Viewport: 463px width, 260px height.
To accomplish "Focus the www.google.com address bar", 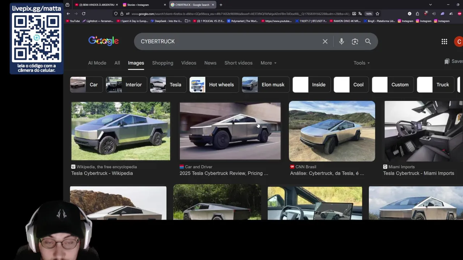I will tap(240, 14).
